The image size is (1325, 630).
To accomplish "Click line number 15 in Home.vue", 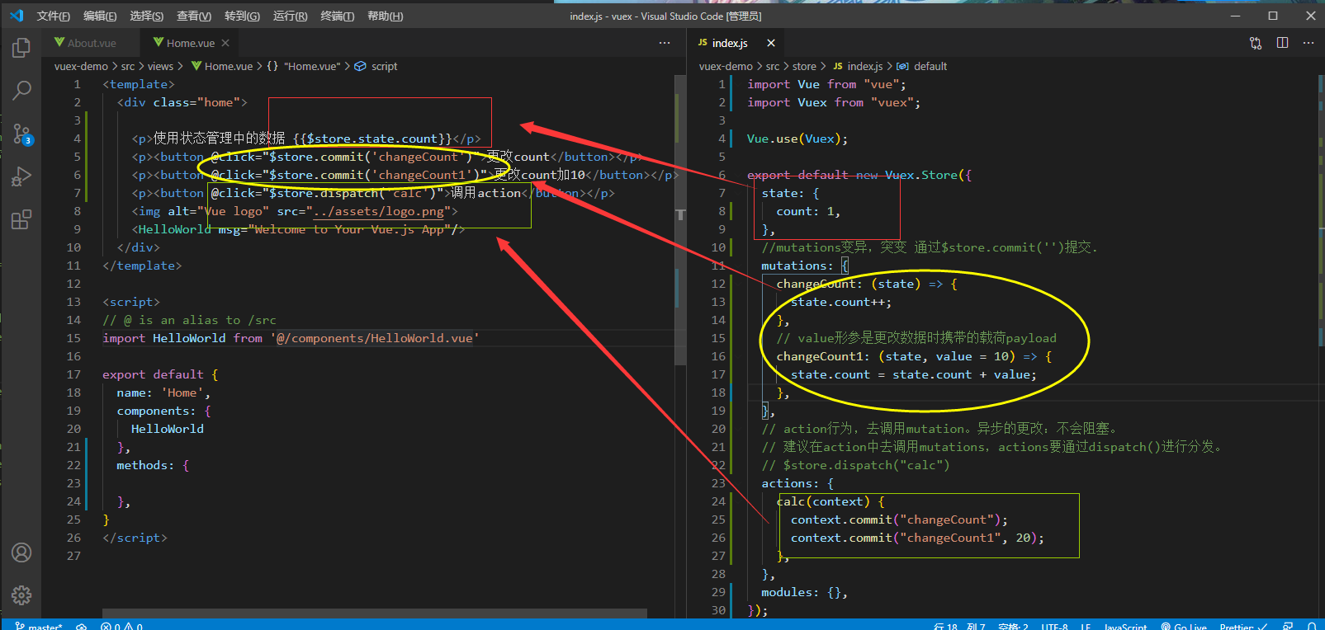I will 73,338.
